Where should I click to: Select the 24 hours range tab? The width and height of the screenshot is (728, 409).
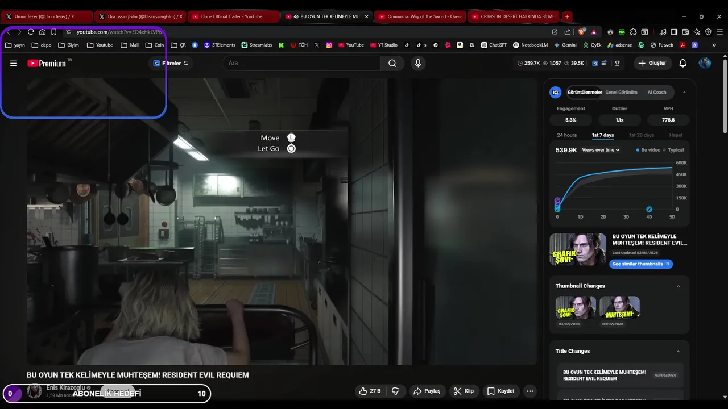[567, 135]
